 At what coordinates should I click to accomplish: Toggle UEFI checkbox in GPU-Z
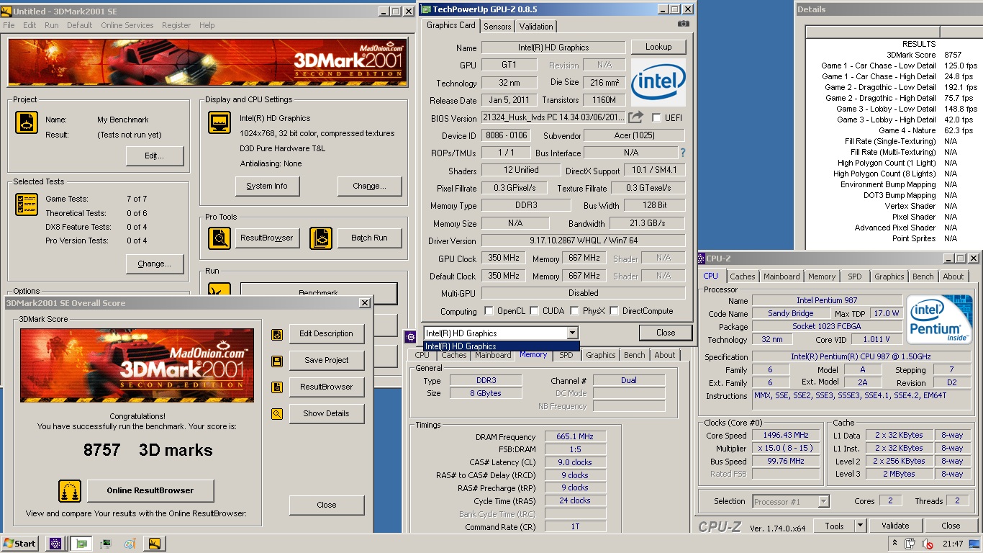pyautogui.click(x=656, y=117)
